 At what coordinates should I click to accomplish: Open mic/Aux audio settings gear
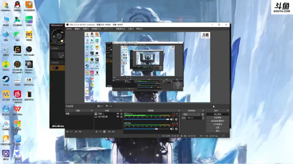click(x=176, y=120)
